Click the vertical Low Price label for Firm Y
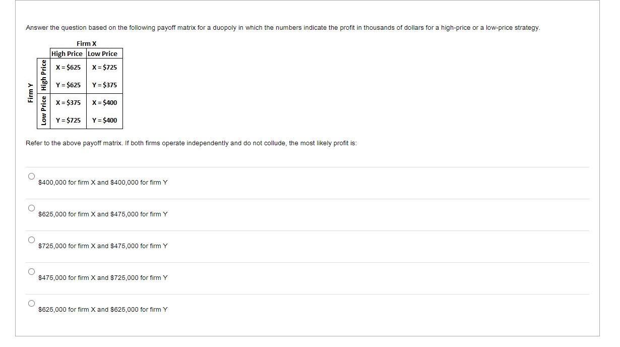This screenshot has width=620, height=347. [44, 110]
